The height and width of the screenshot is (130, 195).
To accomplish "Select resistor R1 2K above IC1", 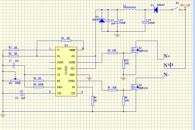I will [65, 41].
